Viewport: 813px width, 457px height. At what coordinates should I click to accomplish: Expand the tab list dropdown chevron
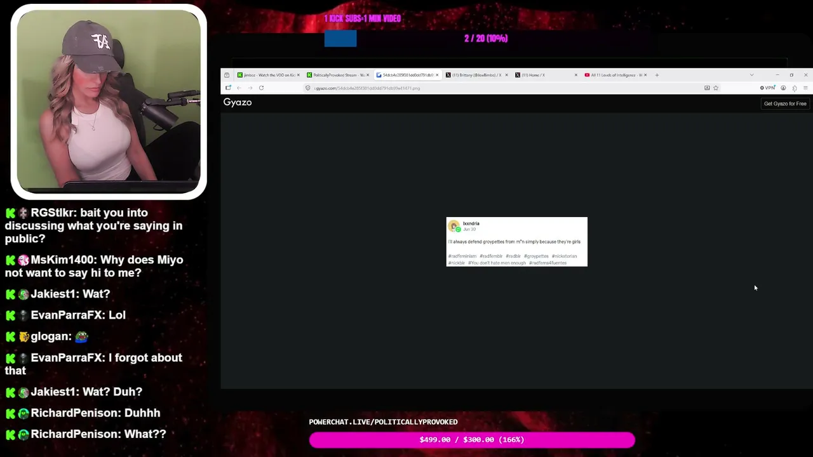[x=751, y=75]
